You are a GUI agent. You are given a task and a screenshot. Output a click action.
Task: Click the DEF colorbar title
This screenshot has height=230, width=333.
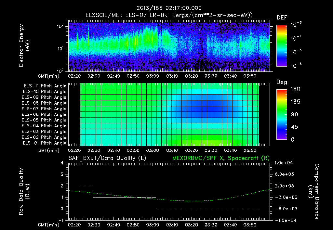282,18
